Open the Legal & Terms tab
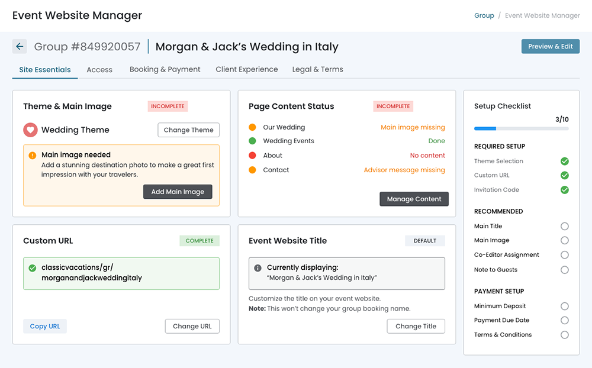The height and width of the screenshot is (368, 592). (317, 69)
